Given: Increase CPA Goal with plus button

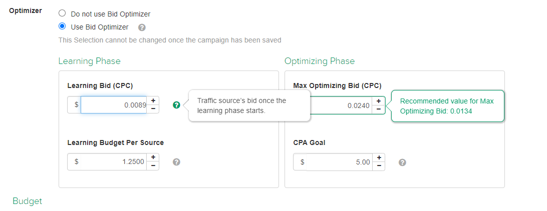Looking at the screenshot, I should (x=379, y=157).
